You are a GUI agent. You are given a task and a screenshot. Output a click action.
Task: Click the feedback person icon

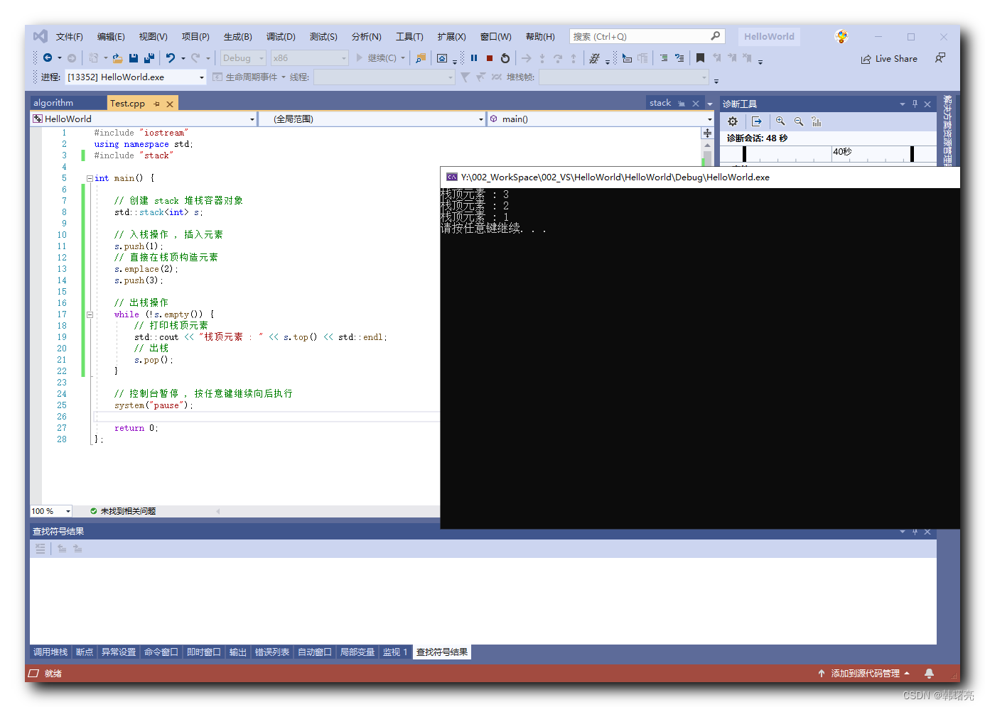940,58
